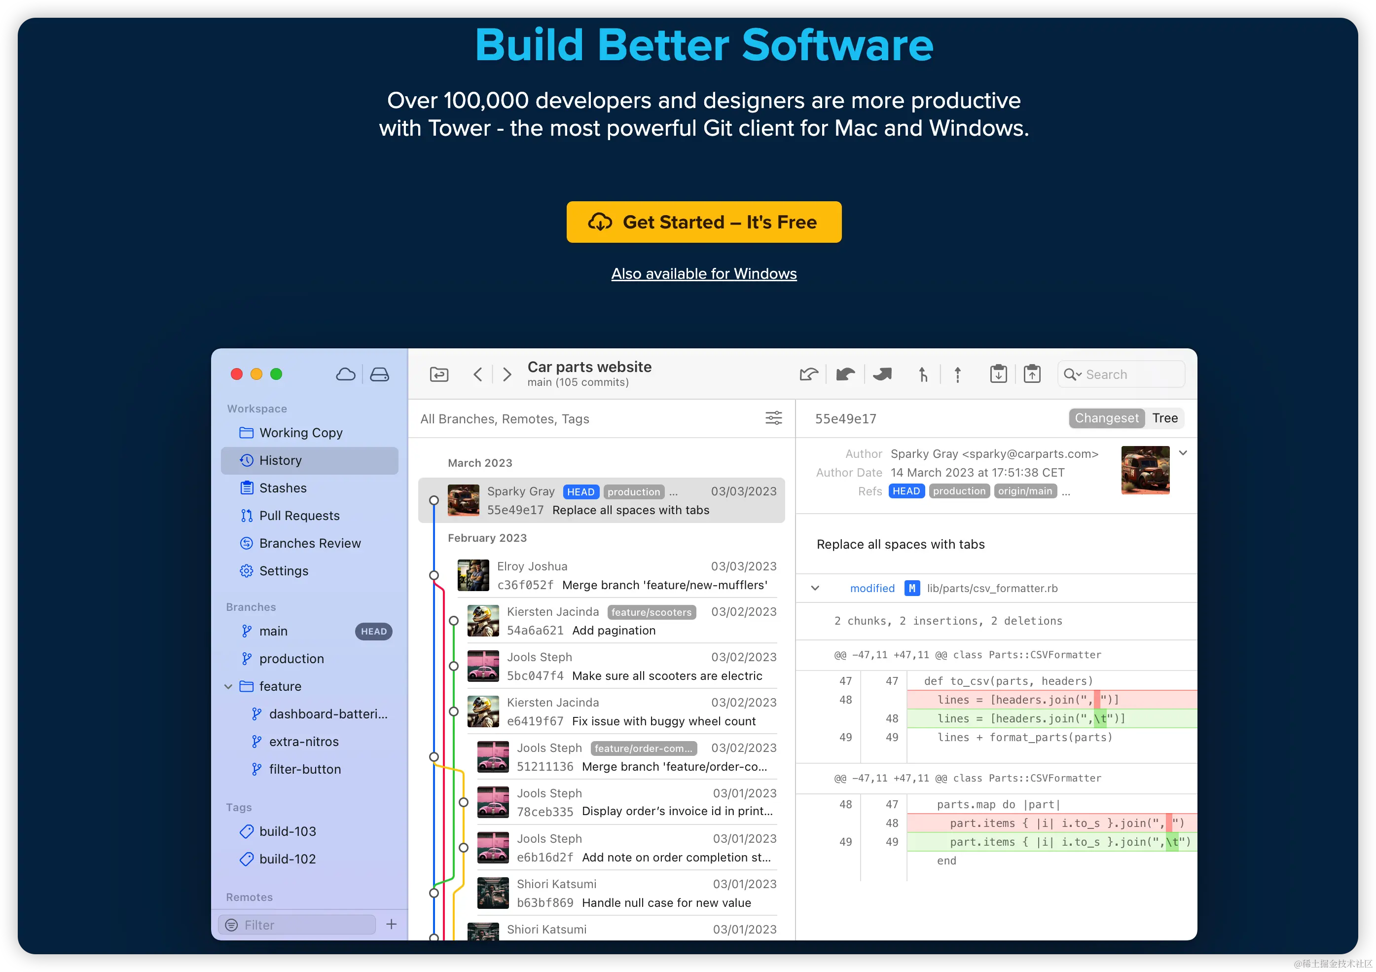Click the Push toolbar icon
1376x972 pixels.
click(x=882, y=374)
